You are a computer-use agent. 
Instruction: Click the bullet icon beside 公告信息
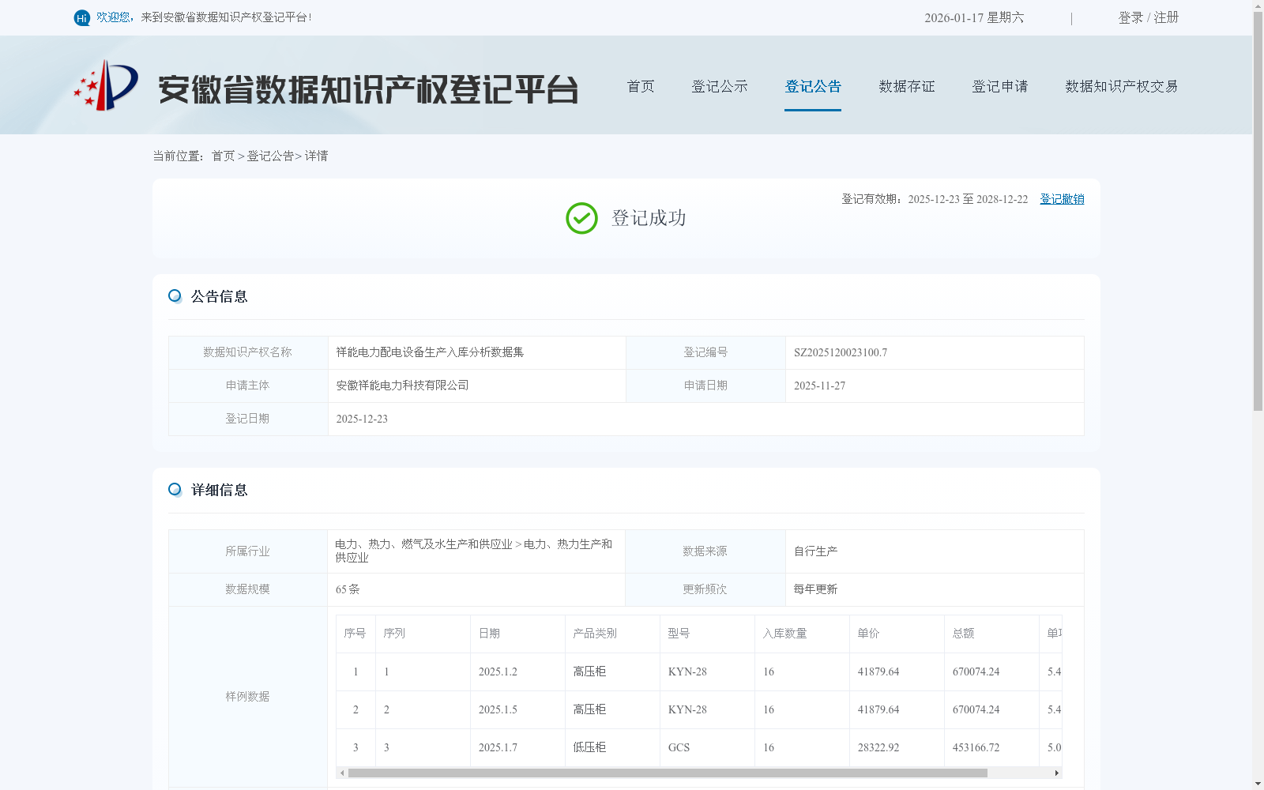175,295
